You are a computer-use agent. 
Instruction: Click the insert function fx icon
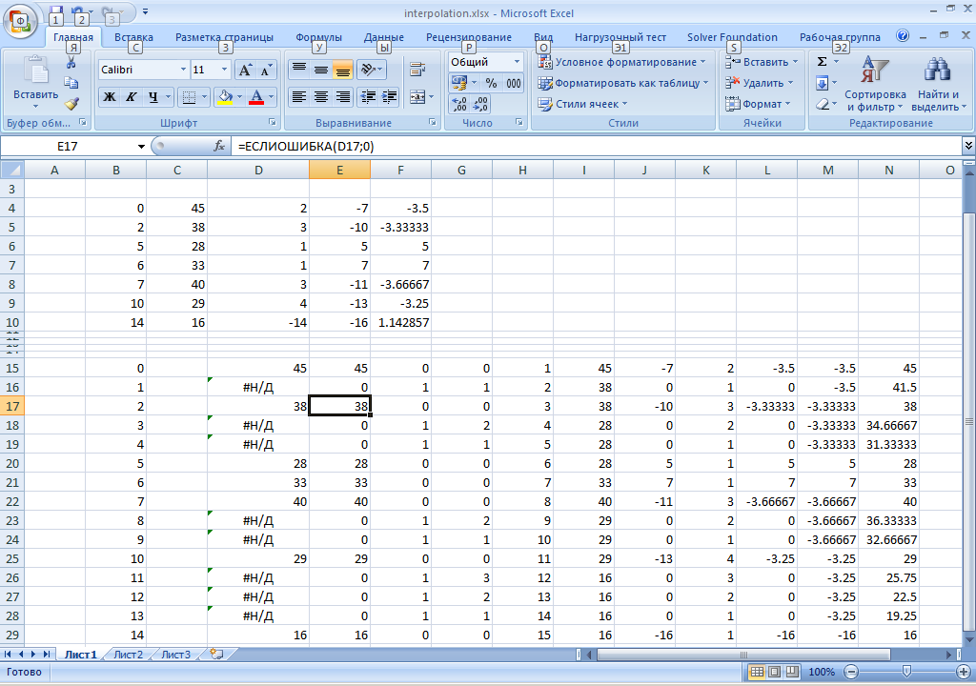218,146
